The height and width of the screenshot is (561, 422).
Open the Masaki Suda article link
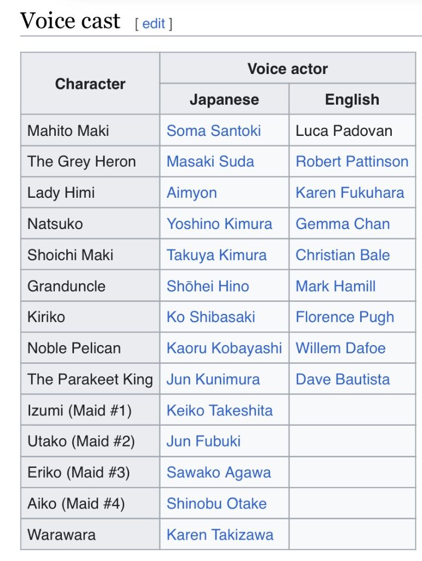pyautogui.click(x=210, y=162)
